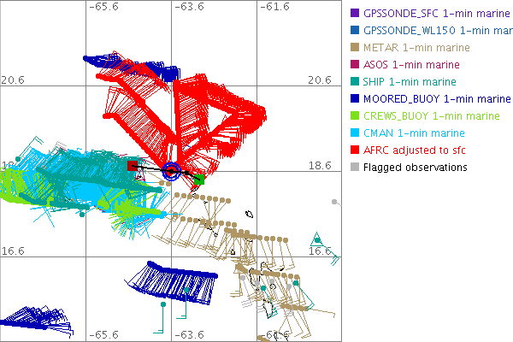
Task: Select the 'SHIP 1-min marine' legend label
Action: pyautogui.click(x=410, y=81)
